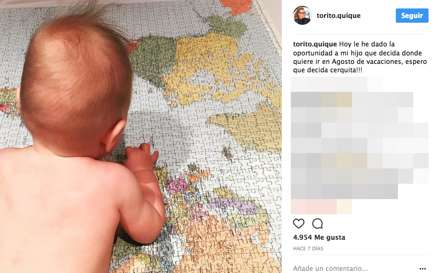
Task: Open the three-dot more options menu
Action: (423, 269)
